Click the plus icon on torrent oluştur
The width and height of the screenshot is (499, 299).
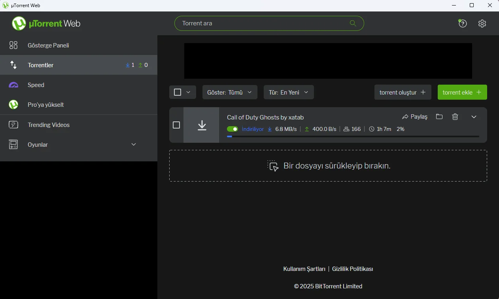point(423,92)
